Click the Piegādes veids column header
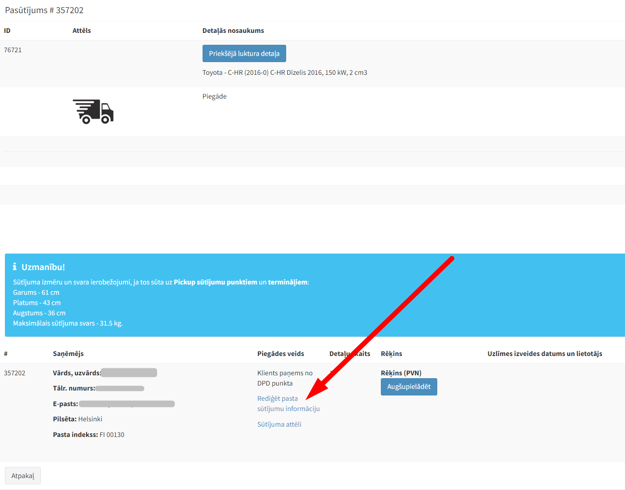 coord(280,354)
